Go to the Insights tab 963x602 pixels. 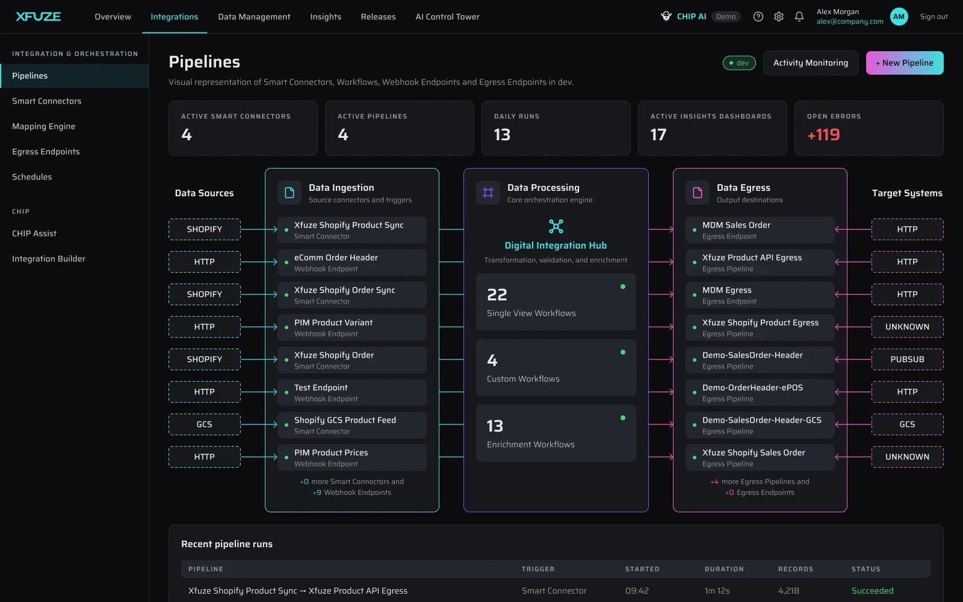[326, 17]
